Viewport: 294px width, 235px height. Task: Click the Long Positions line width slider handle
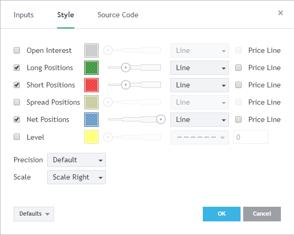pyautogui.click(x=126, y=68)
